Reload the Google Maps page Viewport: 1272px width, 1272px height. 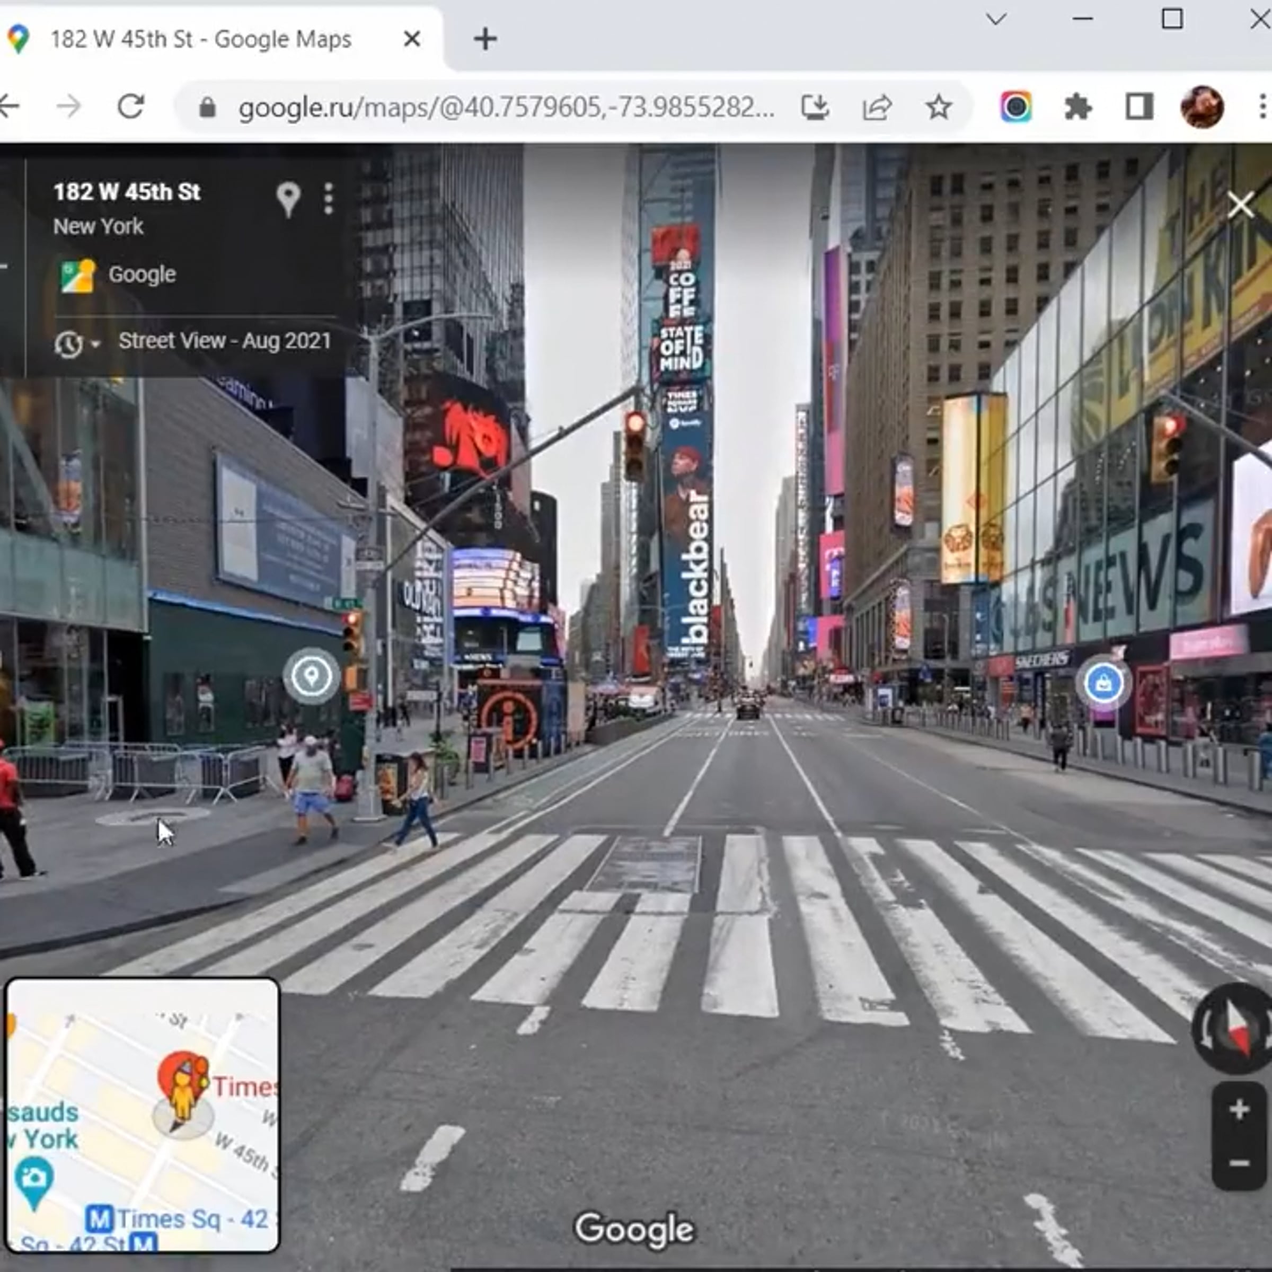131,106
